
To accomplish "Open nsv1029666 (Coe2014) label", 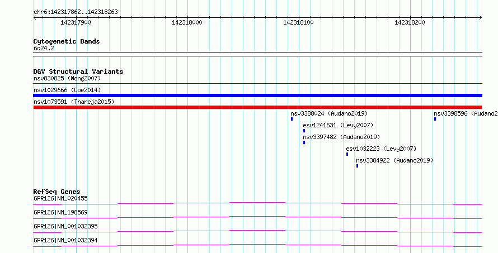I will pos(67,90).
